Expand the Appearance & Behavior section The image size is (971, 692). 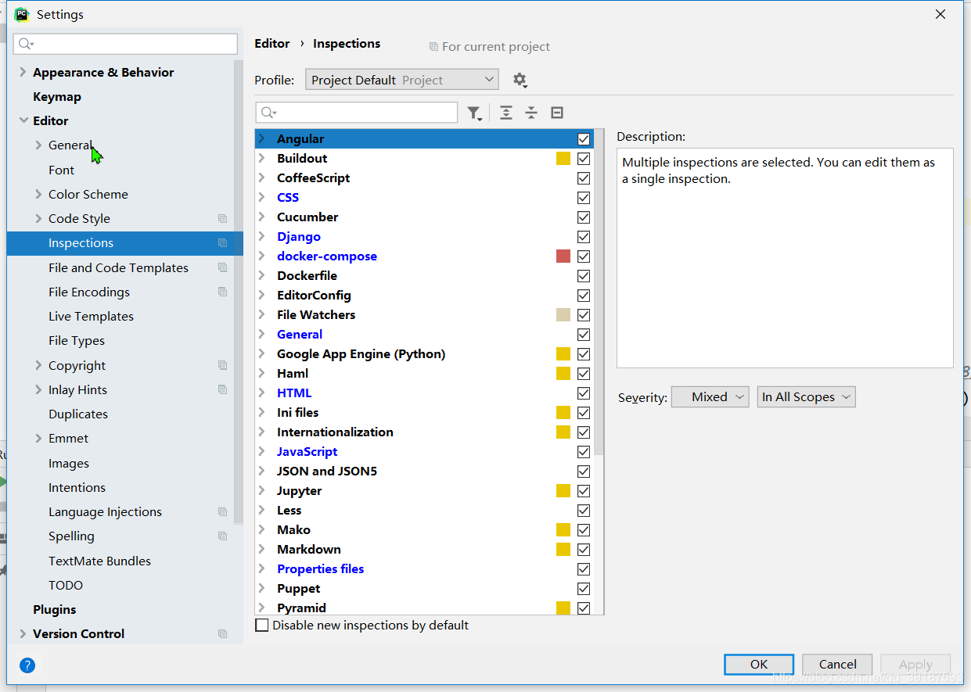coord(23,72)
